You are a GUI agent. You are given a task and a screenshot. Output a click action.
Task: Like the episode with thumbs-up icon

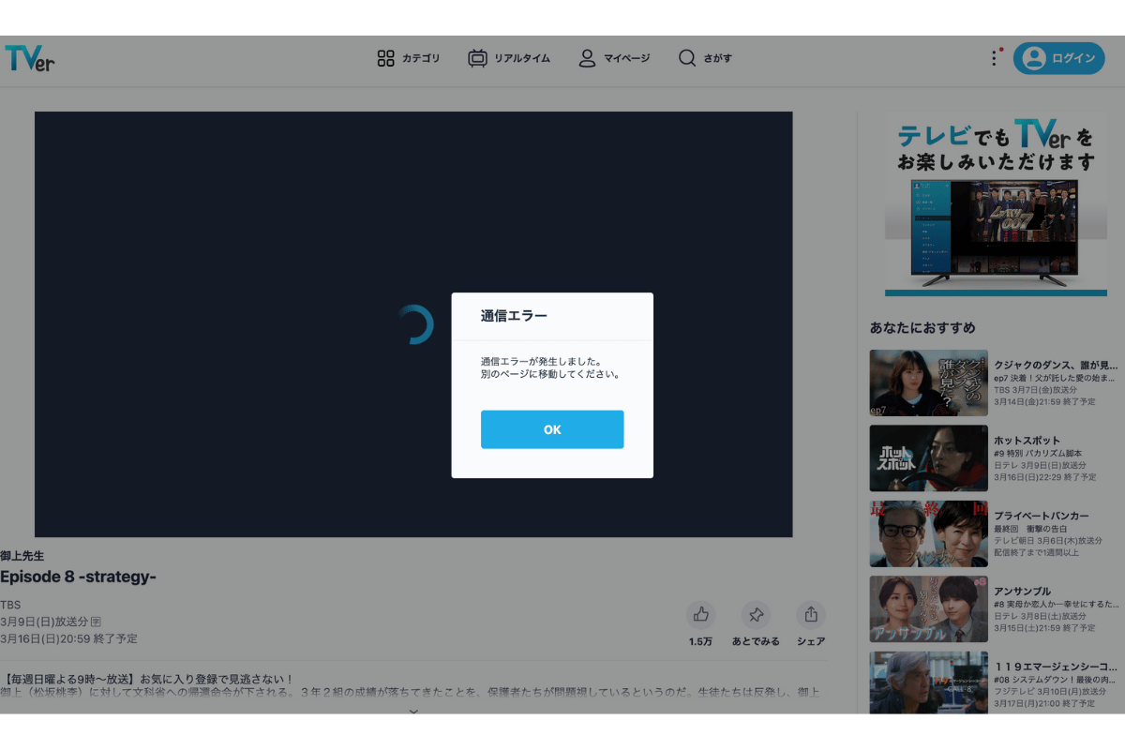pyautogui.click(x=700, y=616)
